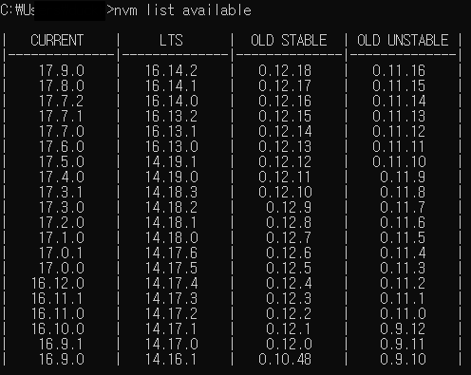
Task: Select version 17.8.0 text
Action: click(62, 85)
